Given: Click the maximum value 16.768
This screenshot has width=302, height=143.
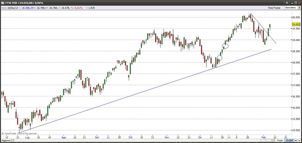Looking at the screenshot, I should [x=53, y=8].
